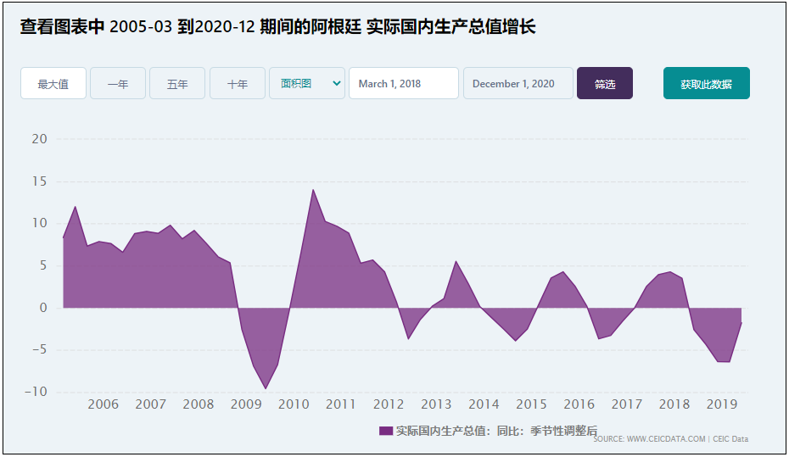Click the dropdown chevron beside 面积图
This screenshot has width=789, height=457.
point(337,84)
